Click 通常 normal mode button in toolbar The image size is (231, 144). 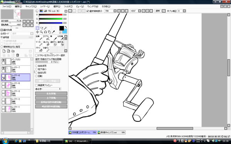pos(157,11)
